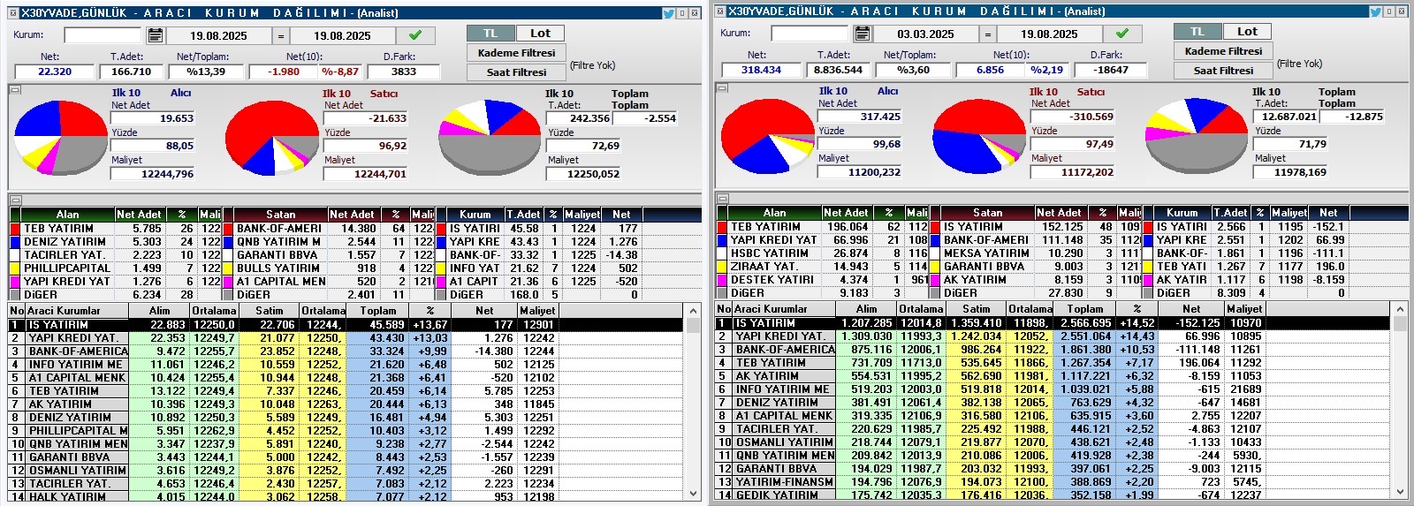
Task: Select PHILLIPCAPITAL M row 9
Action: tap(346, 431)
